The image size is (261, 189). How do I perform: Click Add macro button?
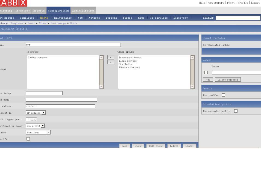tap(208, 79)
